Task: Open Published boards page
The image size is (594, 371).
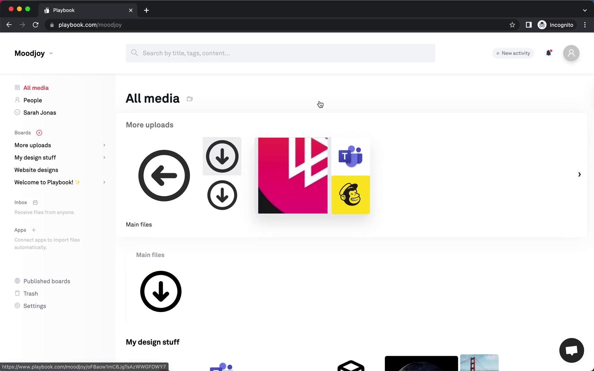Action: (47, 281)
